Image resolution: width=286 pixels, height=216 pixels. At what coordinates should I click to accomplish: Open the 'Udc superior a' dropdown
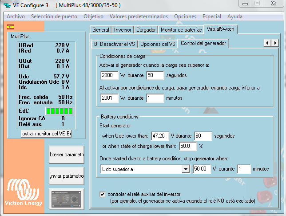(186, 169)
